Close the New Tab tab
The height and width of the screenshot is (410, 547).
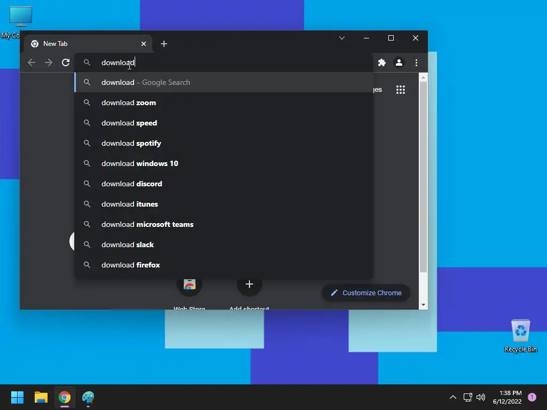(144, 44)
